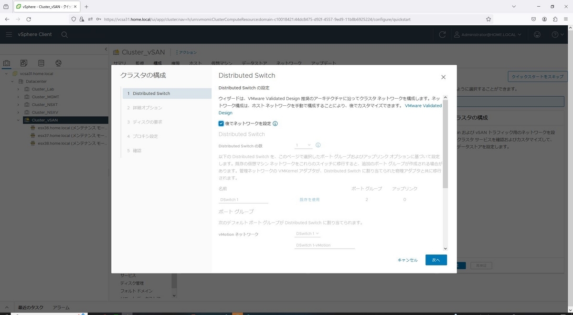The height and width of the screenshot is (315, 573).
Task: Open the Distributed Switch の数 dropdown
Action: tap(303, 145)
